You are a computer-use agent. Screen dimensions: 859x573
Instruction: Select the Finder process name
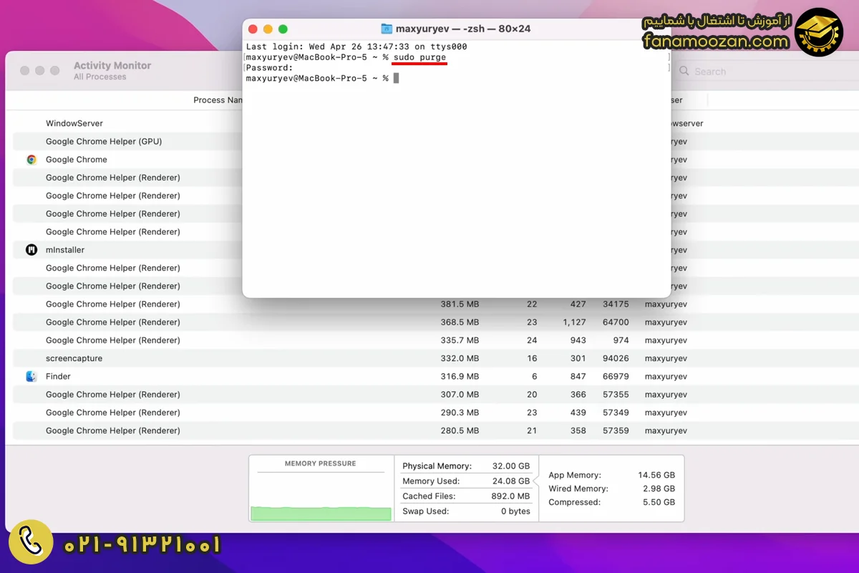pos(58,376)
